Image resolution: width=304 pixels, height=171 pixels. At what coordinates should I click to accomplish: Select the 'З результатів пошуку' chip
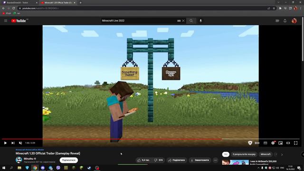pos(244,154)
